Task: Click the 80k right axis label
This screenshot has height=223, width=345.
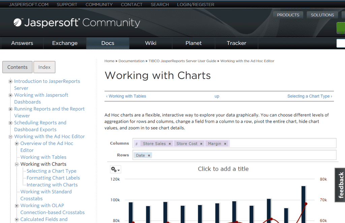Action: pyautogui.click(x=323, y=179)
